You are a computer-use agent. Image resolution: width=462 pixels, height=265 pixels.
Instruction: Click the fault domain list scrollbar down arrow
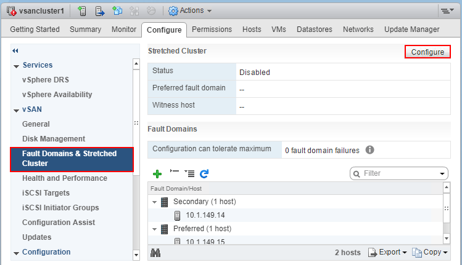tap(447, 237)
